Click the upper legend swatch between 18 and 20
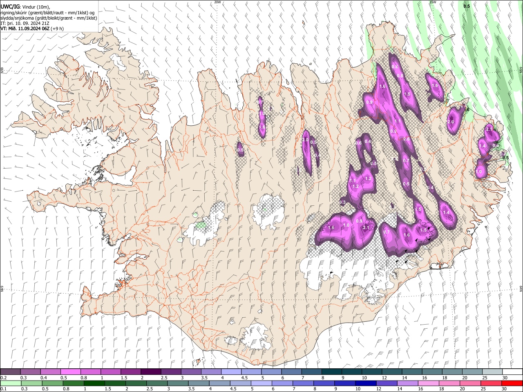This screenshot has width=523, height=392. [x=452, y=372]
